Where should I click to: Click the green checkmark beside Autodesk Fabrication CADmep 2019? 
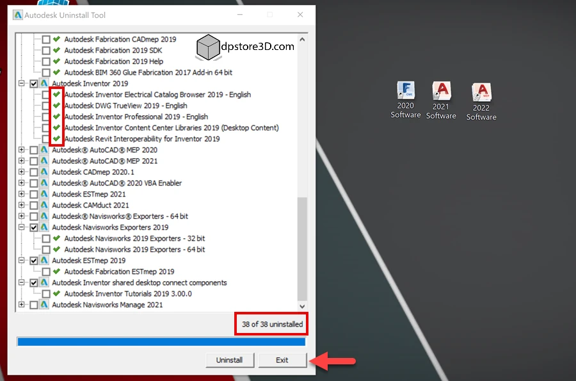56,39
